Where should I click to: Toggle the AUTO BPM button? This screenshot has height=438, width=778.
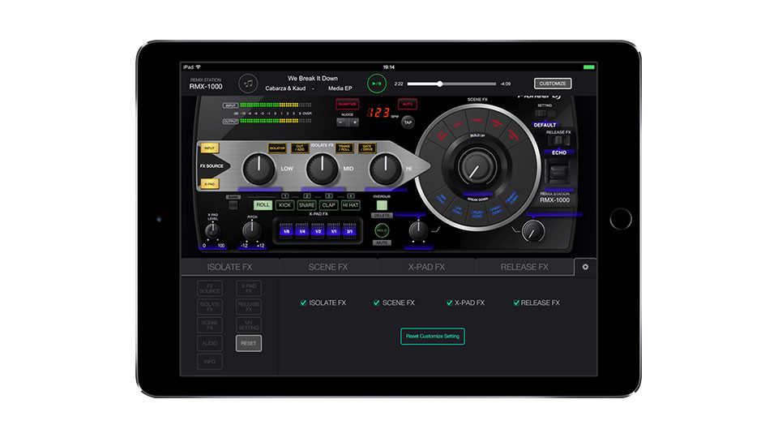(x=408, y=104)
